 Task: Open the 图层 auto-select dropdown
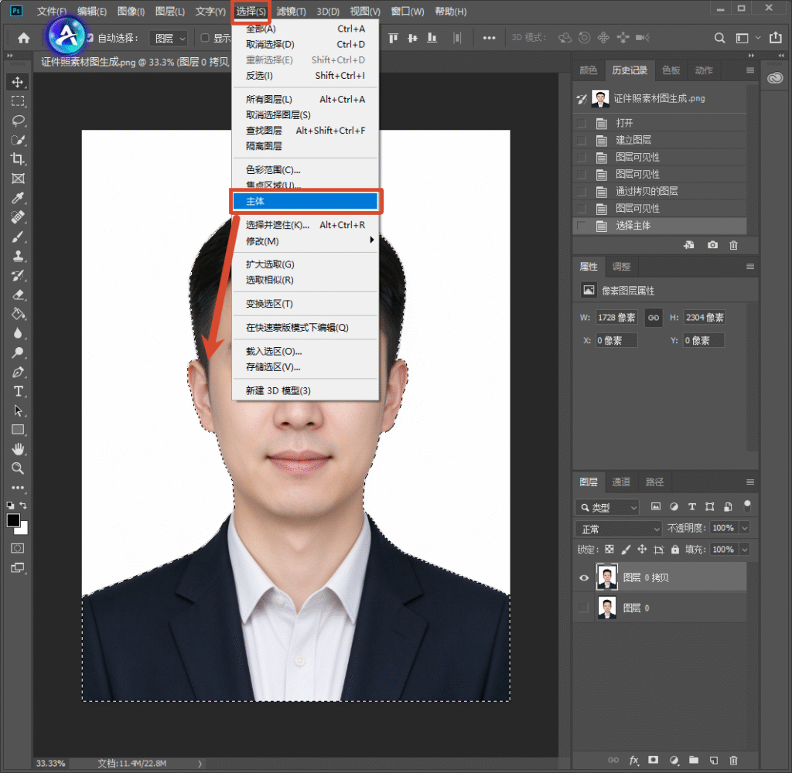pyautogui.click(x=169, y=39)
